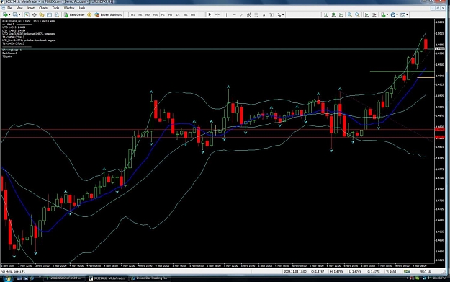Click the price scale on chart right
Screen dimensions: 450x282
tap(440, 141)
